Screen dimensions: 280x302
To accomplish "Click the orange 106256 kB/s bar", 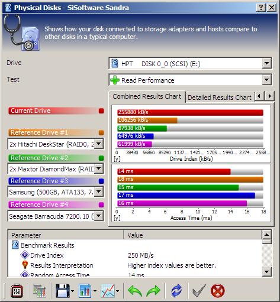I will tap(147, 120).
